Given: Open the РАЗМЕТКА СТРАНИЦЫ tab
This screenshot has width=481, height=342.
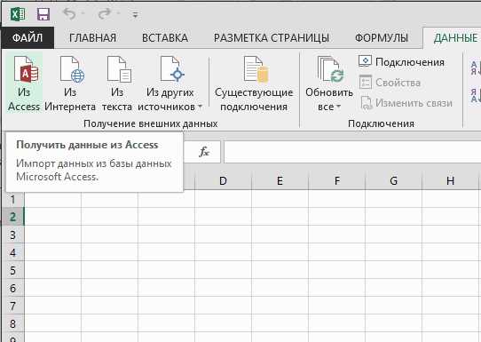Looking at the screenshot, I should 272,38.
